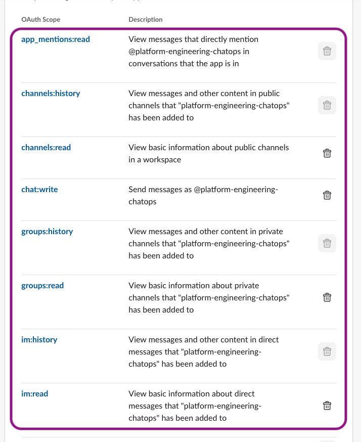Screen dimensions: 361x442
Task: View the groups:history scope details
Action: [47, 231]
